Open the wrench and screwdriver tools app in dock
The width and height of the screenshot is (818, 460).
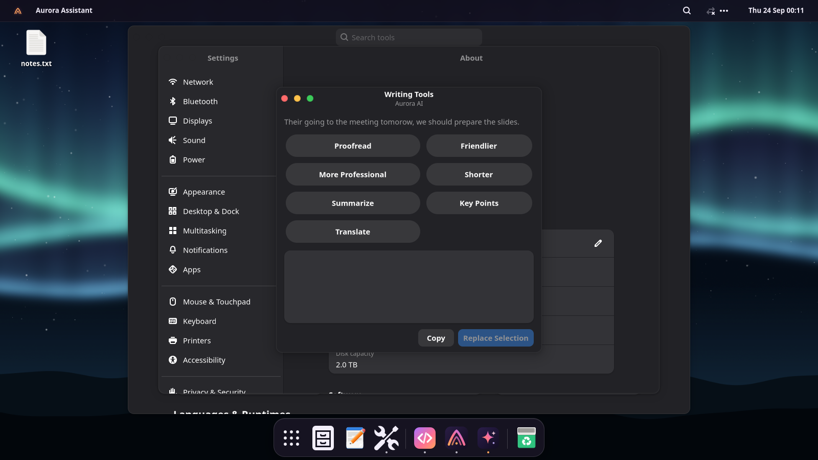387,438
